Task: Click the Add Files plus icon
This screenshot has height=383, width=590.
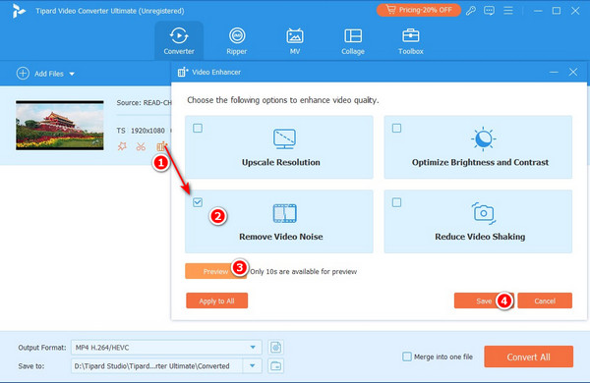Action: tap(23, 74)
